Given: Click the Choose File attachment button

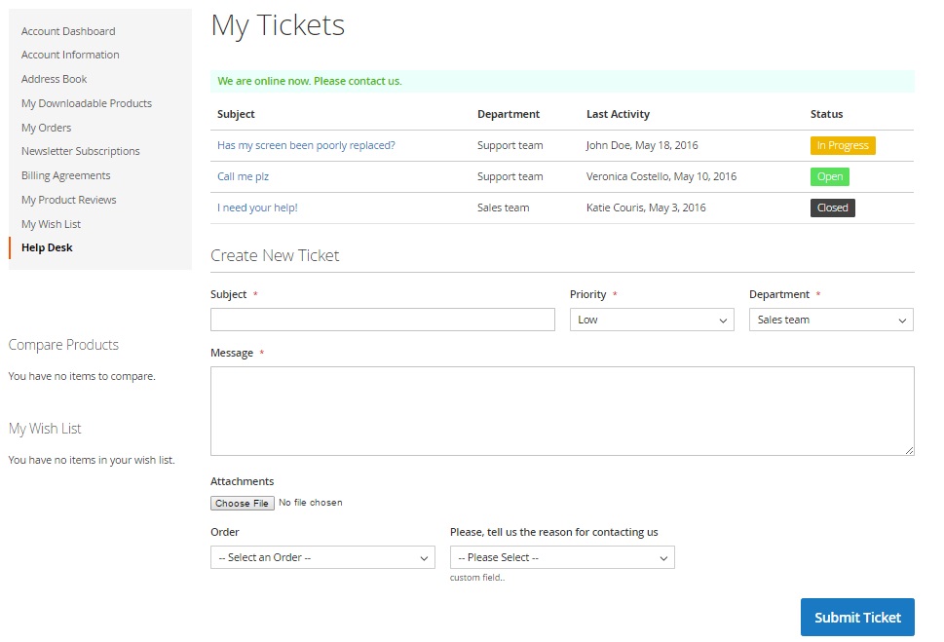Looking at the screenshot, I should pyautogui.click(x=242, y=503).
